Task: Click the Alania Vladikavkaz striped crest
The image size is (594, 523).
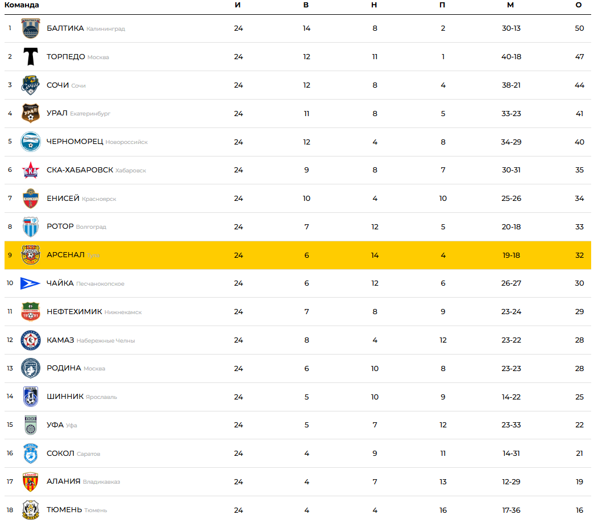Action: tap(31, 482)
